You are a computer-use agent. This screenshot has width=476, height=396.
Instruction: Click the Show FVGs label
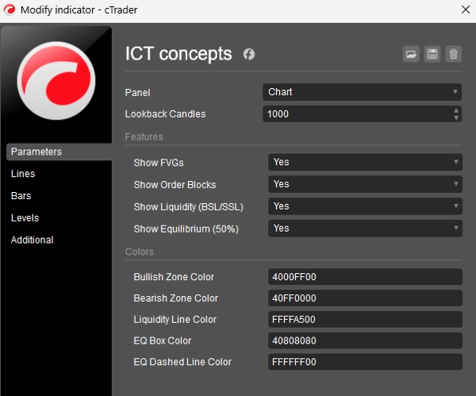159,163
